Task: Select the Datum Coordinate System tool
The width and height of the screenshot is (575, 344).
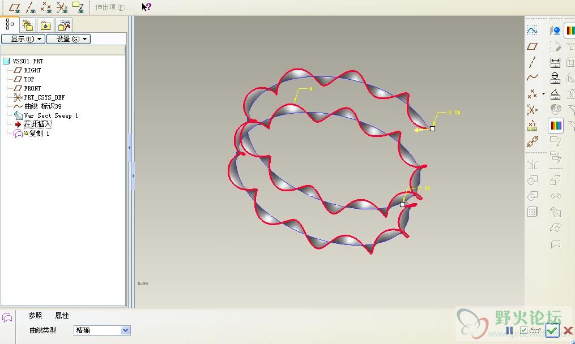Action: tap(532, 110)
